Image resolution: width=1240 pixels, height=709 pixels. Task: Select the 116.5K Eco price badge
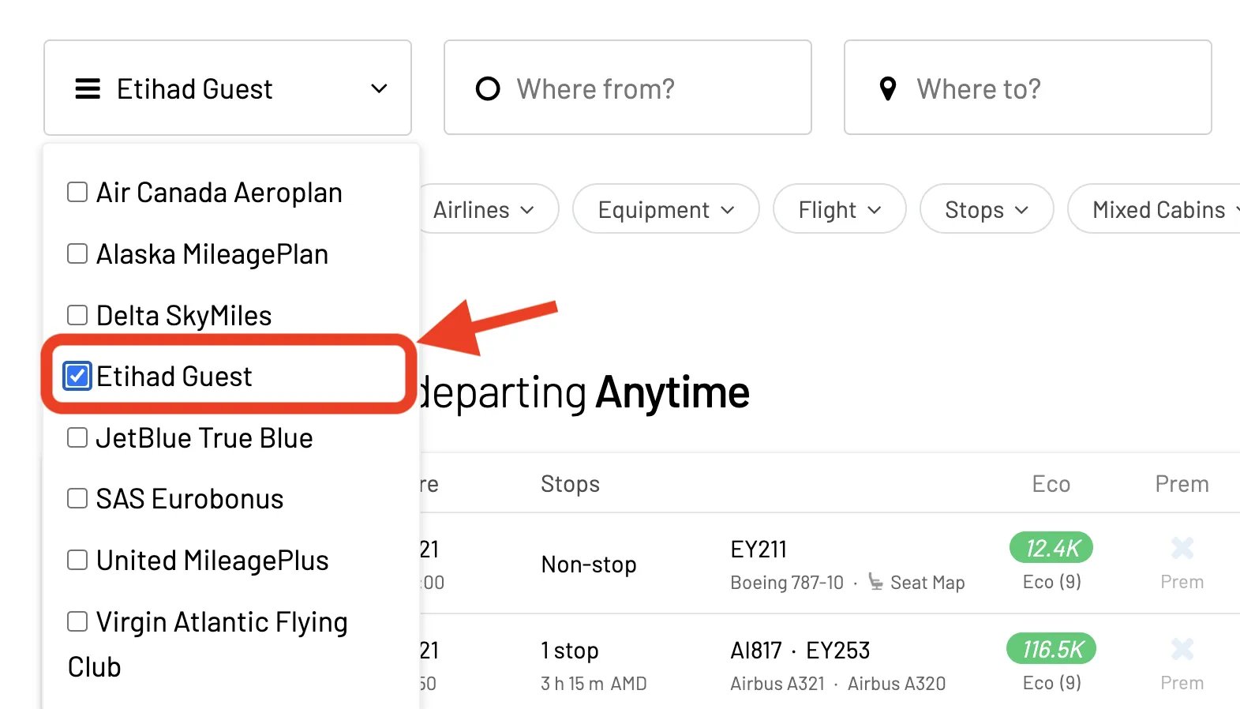tap(1051, 649)
